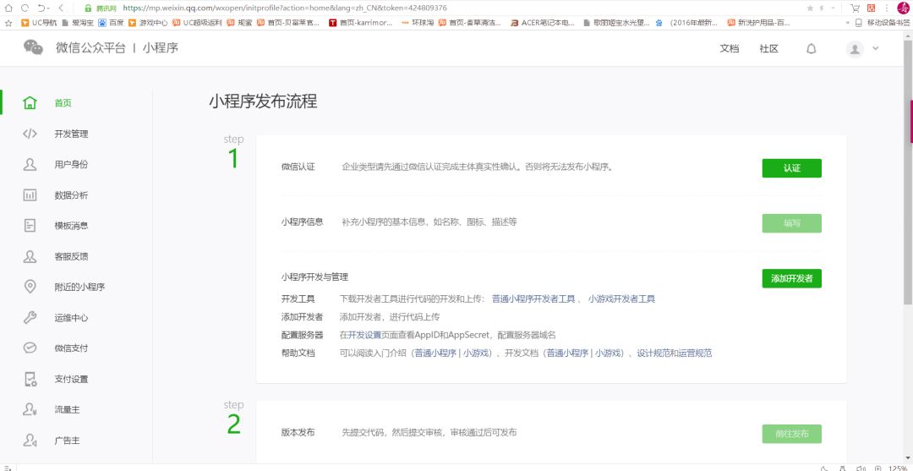Select 附近的小程序 location pin icon
The image size is (913, 471).
point(30,287)
